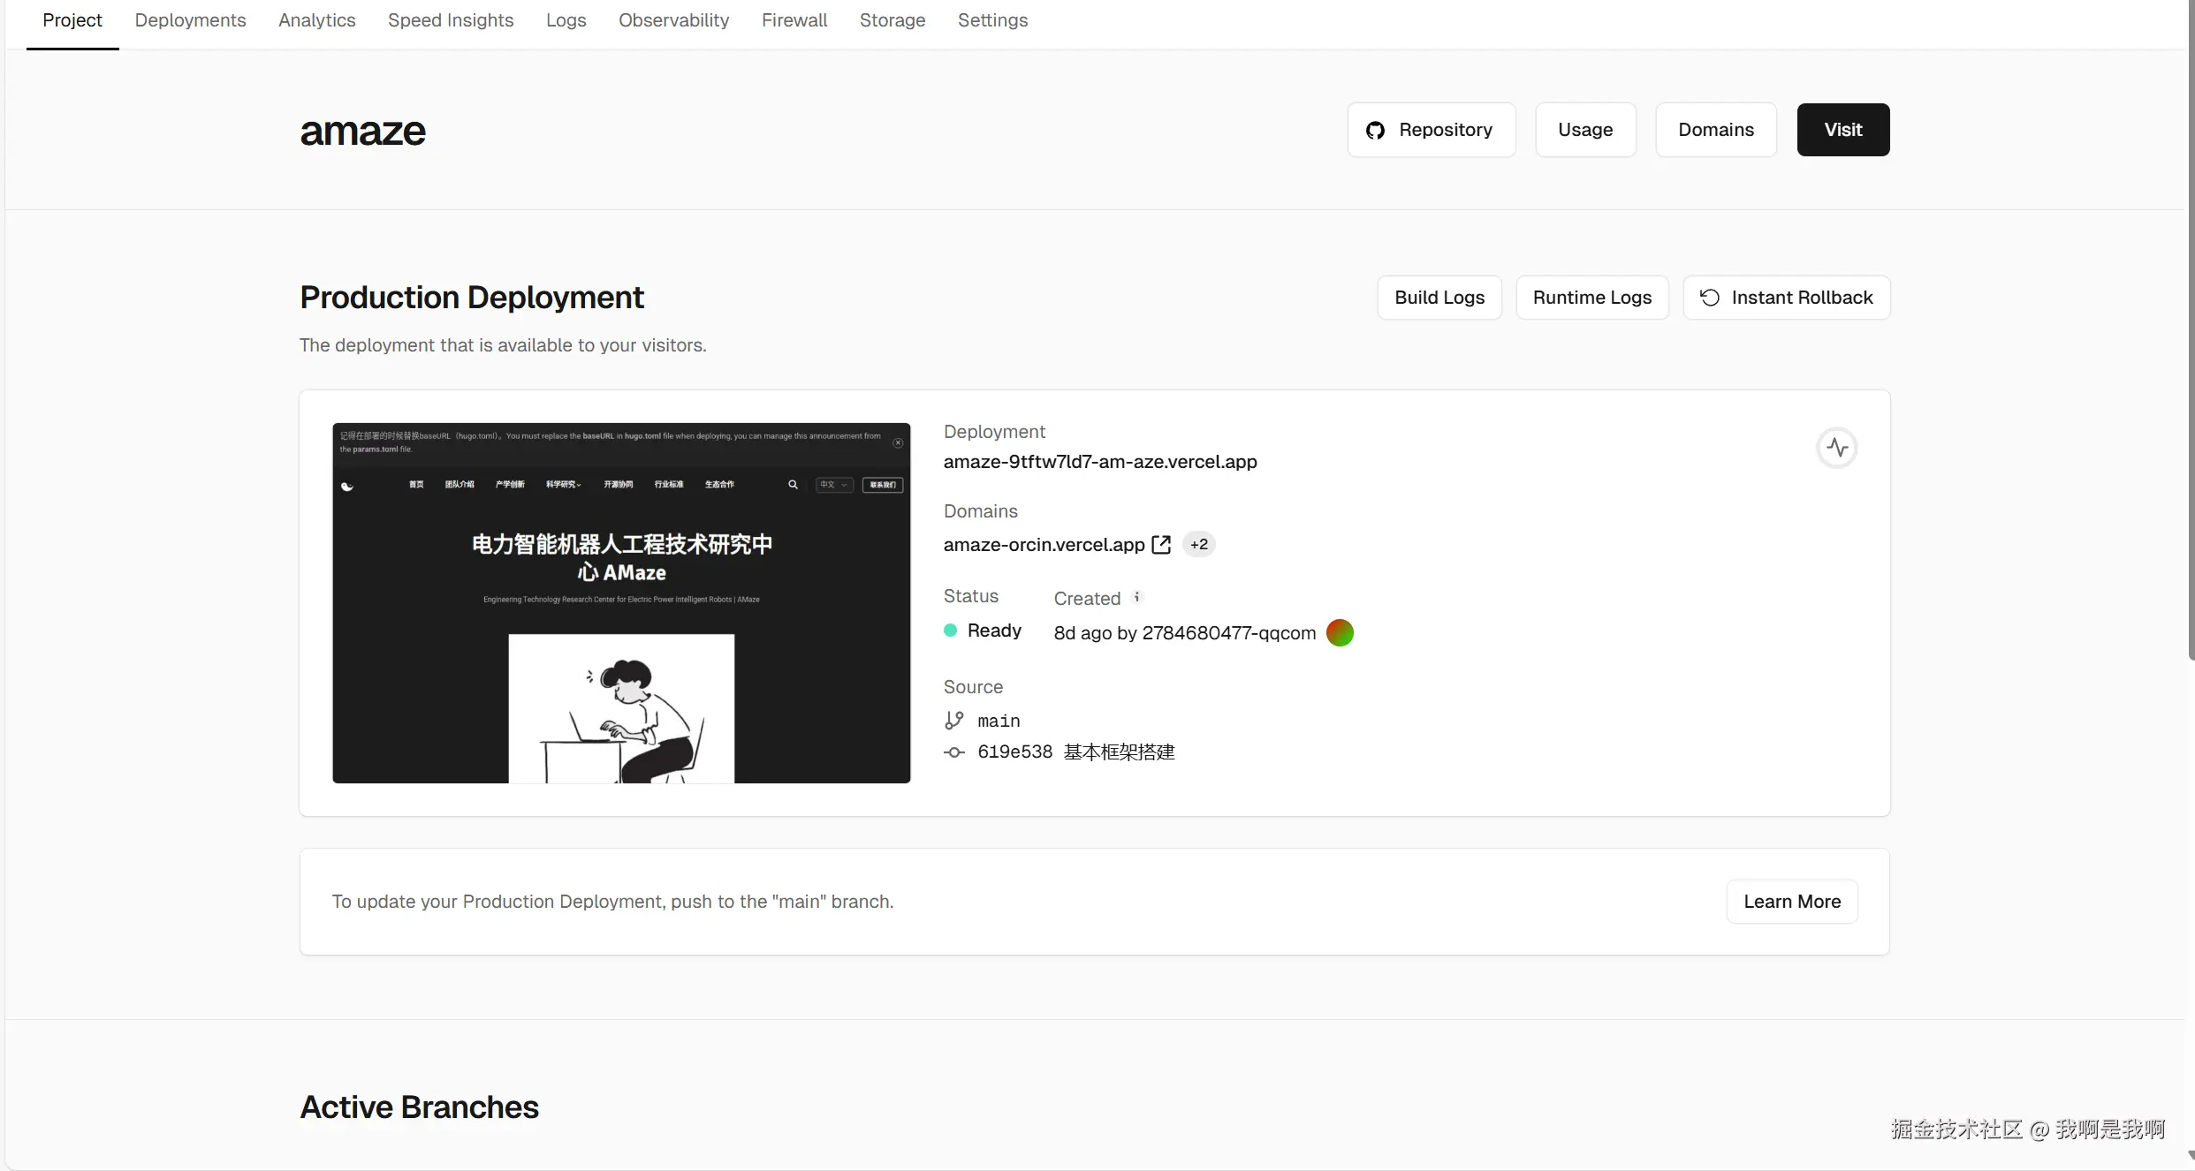Image resolution: width=2195 pixels, height=1171 pixels.
Task: Click the commit icon beside 619e538
Action: tap(954, 752)
